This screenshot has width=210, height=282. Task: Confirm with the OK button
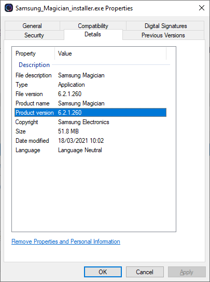pos(103,272)
